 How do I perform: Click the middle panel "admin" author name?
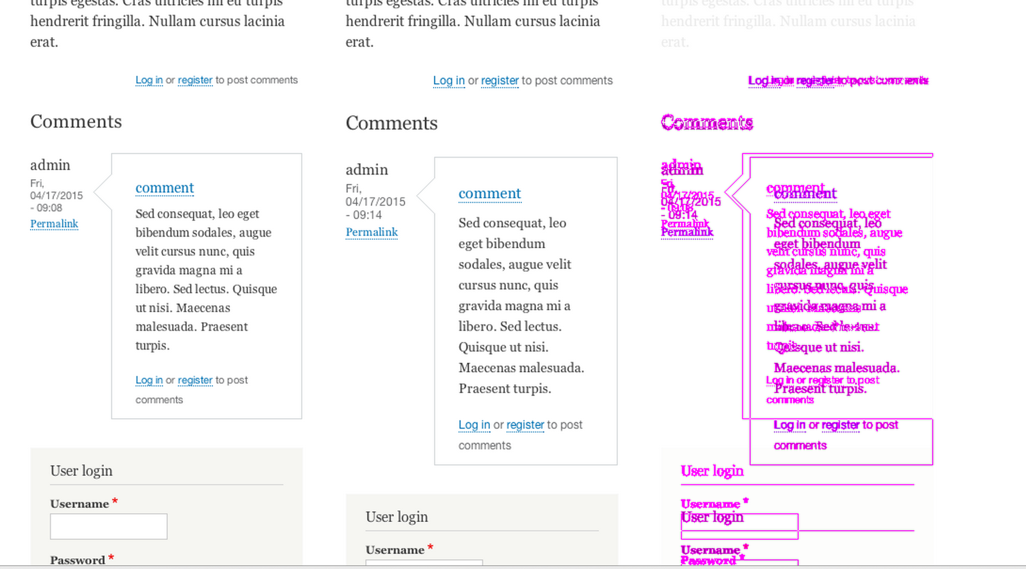[x=366, y=170]
